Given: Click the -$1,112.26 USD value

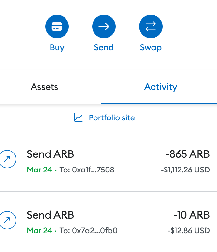Looking at the screenshot, I should pos(185,170).
